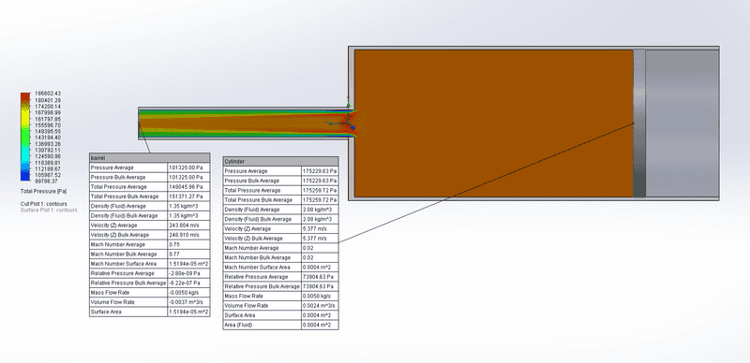Select the Mass Flow Rate row in barrel table
Viewport: 750px width, 363px height.
(x=149, y=292)
